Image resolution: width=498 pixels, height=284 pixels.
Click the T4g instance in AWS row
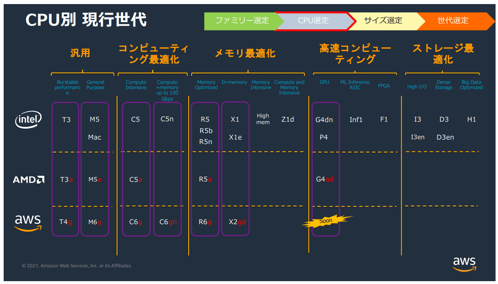65,222
